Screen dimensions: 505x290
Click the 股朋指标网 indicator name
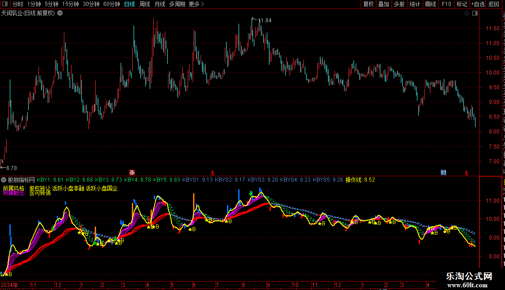point(21,180)
